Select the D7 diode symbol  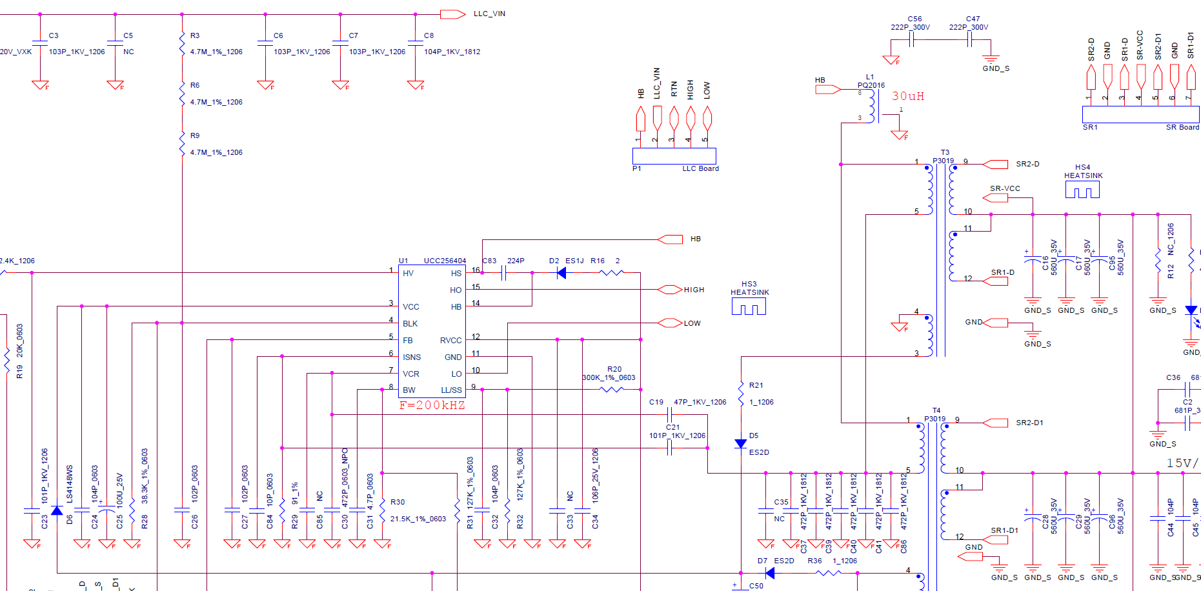(769, 573)
